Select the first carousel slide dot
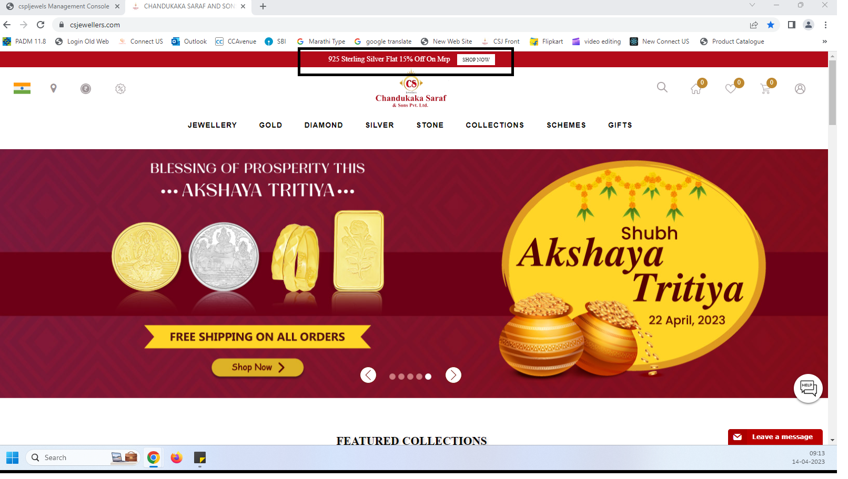Viewport: 848px width, 479px height. 392,377
